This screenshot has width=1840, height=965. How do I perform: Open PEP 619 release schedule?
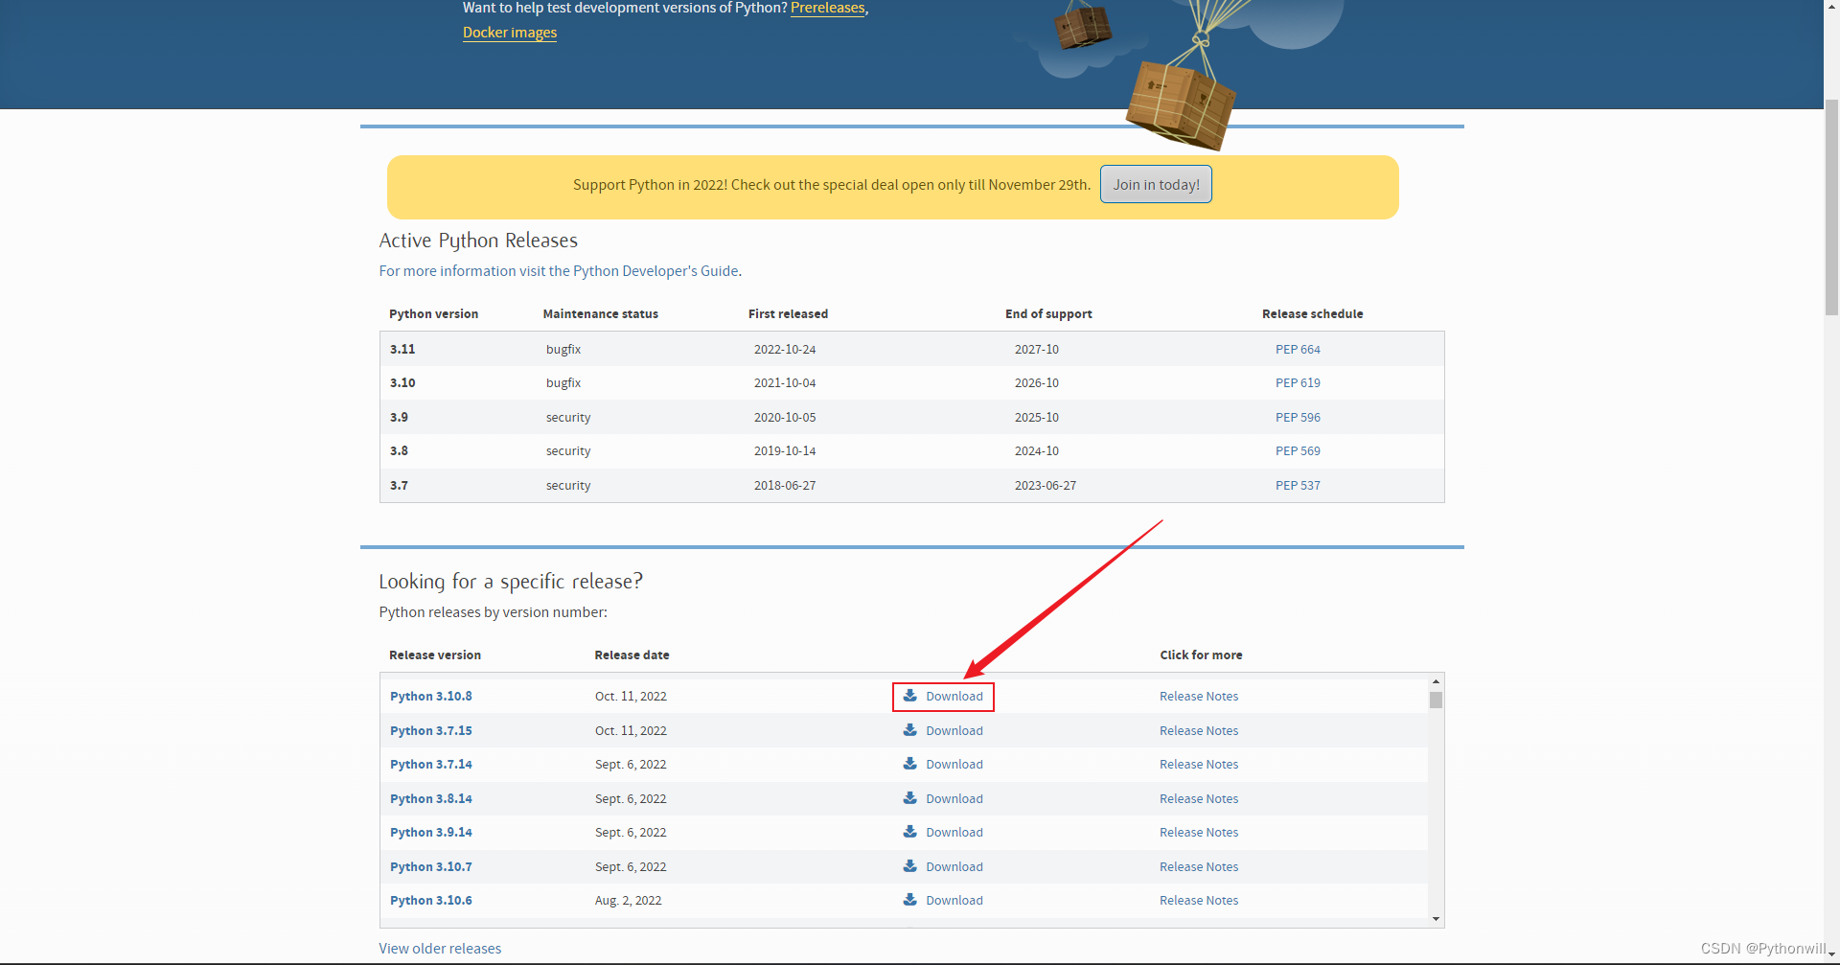point(1298,383)
